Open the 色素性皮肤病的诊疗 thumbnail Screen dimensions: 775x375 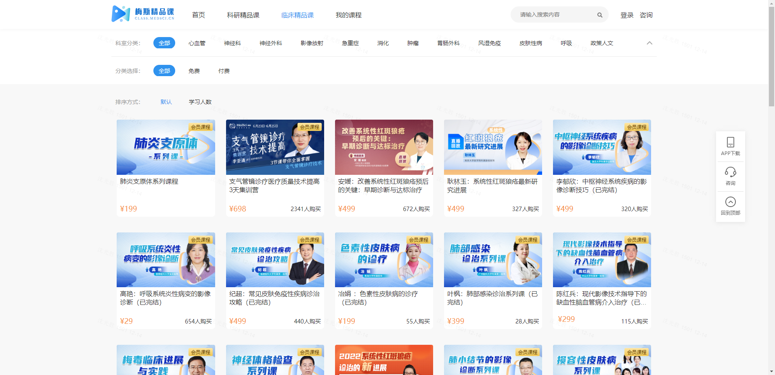[384, 260]
